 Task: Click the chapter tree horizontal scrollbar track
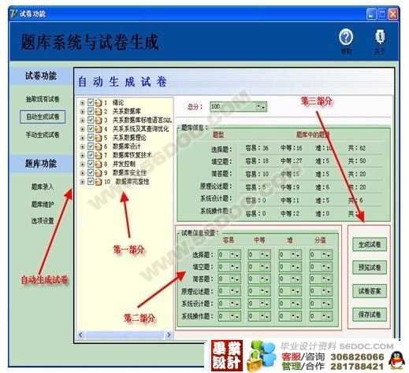point(125,335)
